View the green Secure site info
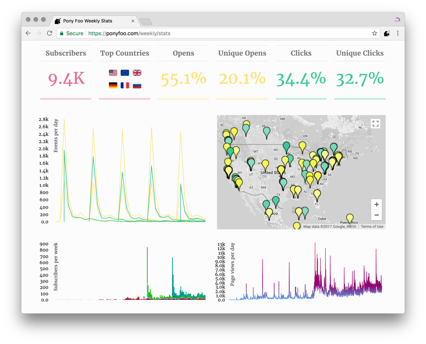426x344 pixels. (72, 33)
